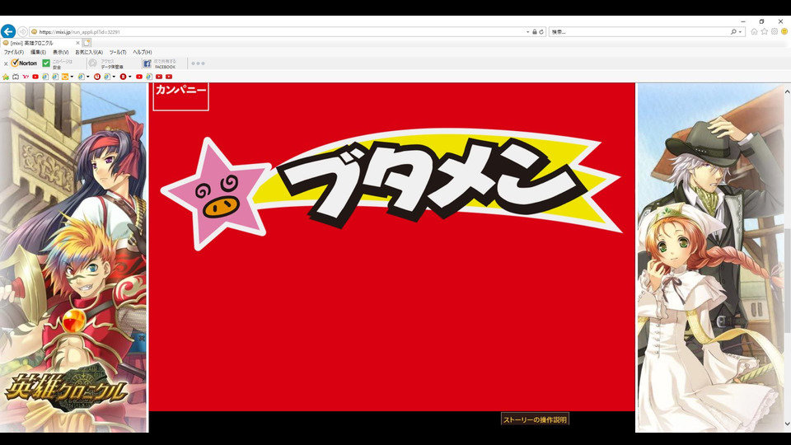
Task: Open a new tab with blank-tab button
Action: pos(87,43)
